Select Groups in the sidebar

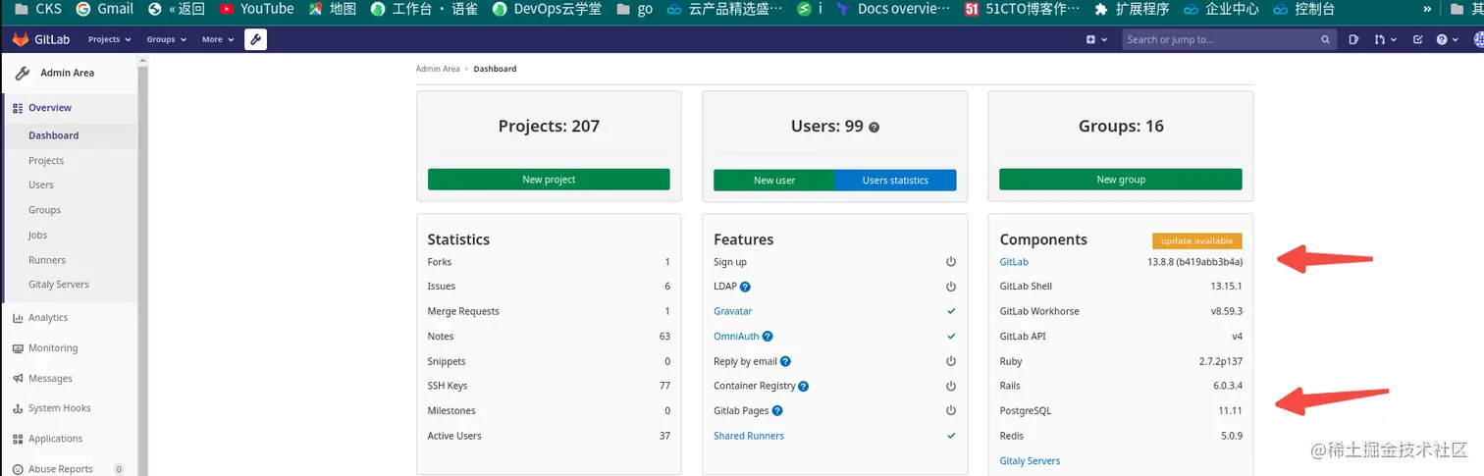(x=44, y=210)
